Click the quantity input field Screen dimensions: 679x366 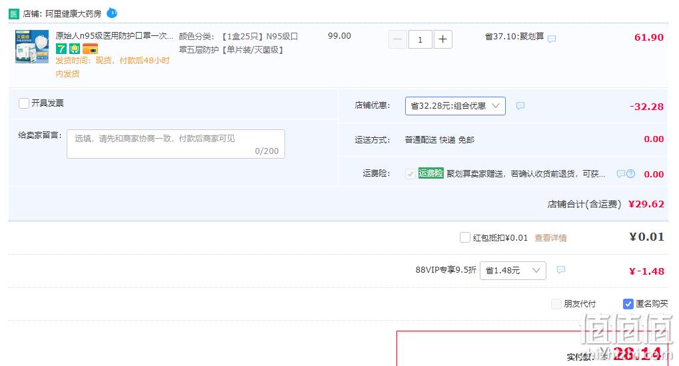tap(420, 39)
